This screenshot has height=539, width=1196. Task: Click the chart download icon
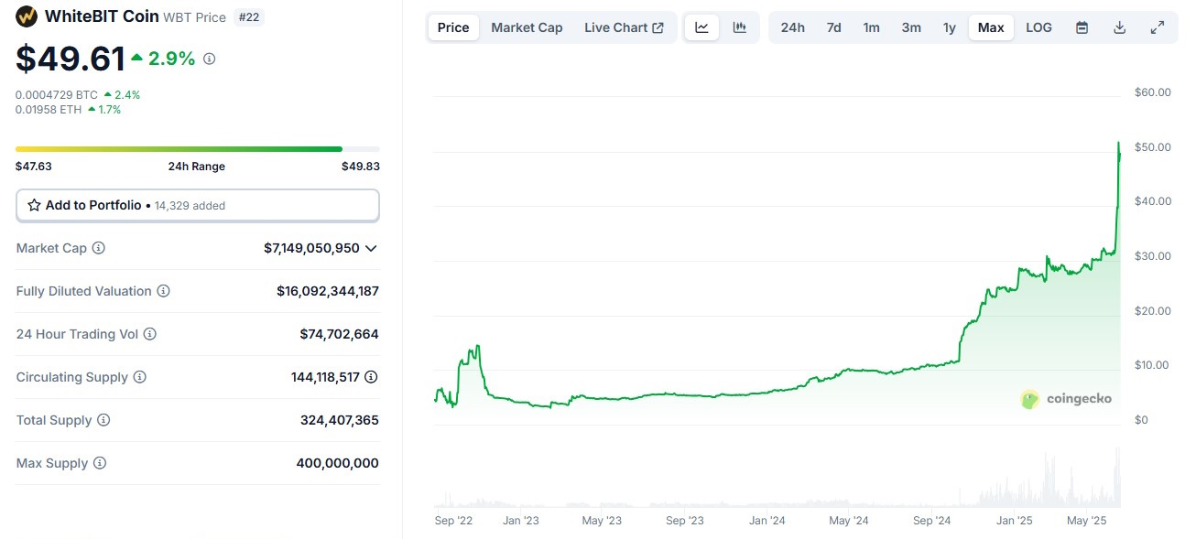[1119, 27]
